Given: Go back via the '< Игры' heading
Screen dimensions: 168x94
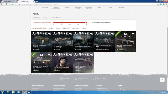Looking at the screenshot, I should coord(36,14).
